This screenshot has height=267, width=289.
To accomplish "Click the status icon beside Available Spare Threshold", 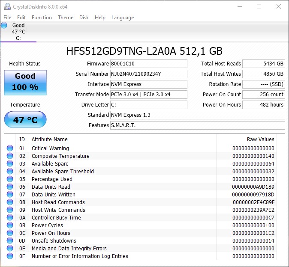I will (10, 172).
